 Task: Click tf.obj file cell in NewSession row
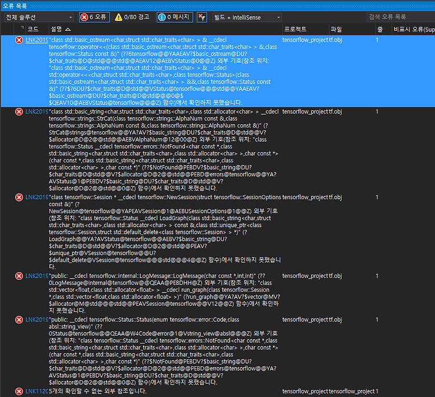(x=335, y=197)
